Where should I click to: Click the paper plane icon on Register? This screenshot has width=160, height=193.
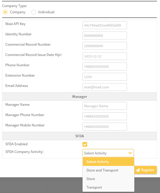tap(138, 170)
